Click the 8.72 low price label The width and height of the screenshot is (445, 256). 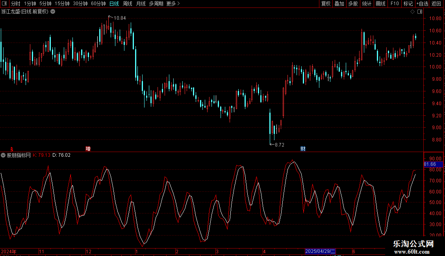pyautogui.click(x=279, y=145)
